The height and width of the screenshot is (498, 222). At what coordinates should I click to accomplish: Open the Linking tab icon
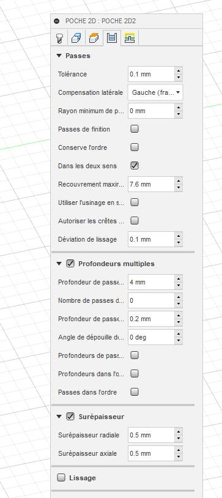[x=130, y=38]
